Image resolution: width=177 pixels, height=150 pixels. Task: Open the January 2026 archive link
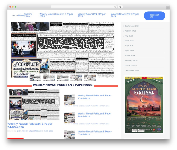(131, 65)
